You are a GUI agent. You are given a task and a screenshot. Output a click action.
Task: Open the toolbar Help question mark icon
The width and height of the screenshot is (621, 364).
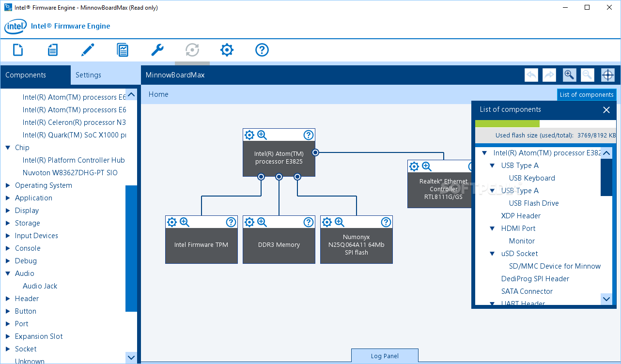tap(262, 50)
